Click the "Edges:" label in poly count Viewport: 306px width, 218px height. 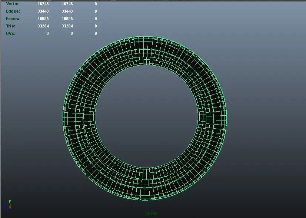click(x=13, y=11)
